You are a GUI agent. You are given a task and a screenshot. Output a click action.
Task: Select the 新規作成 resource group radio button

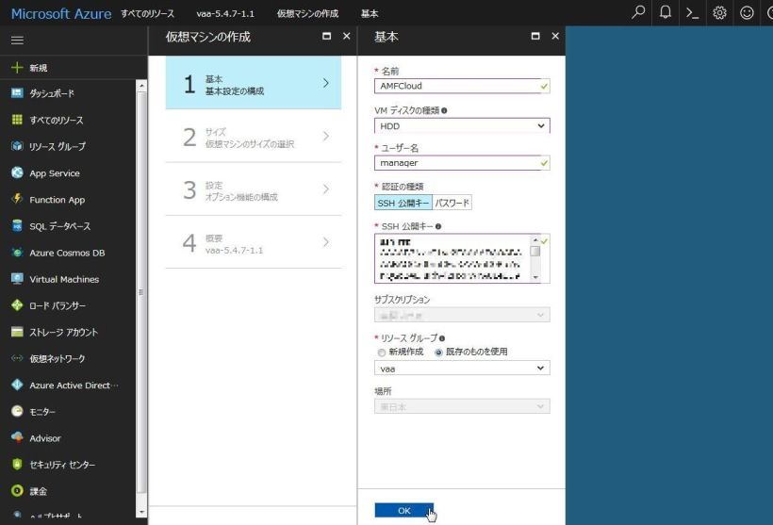point(380,352)
